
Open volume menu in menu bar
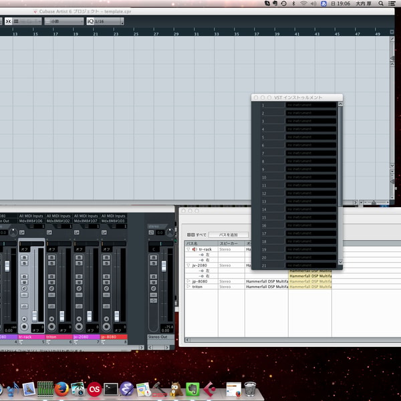(313, 3)
